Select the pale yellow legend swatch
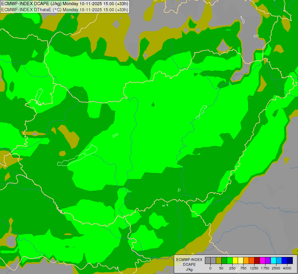Image resolution: width=298 pixels, height=274 pixels. 240,261
